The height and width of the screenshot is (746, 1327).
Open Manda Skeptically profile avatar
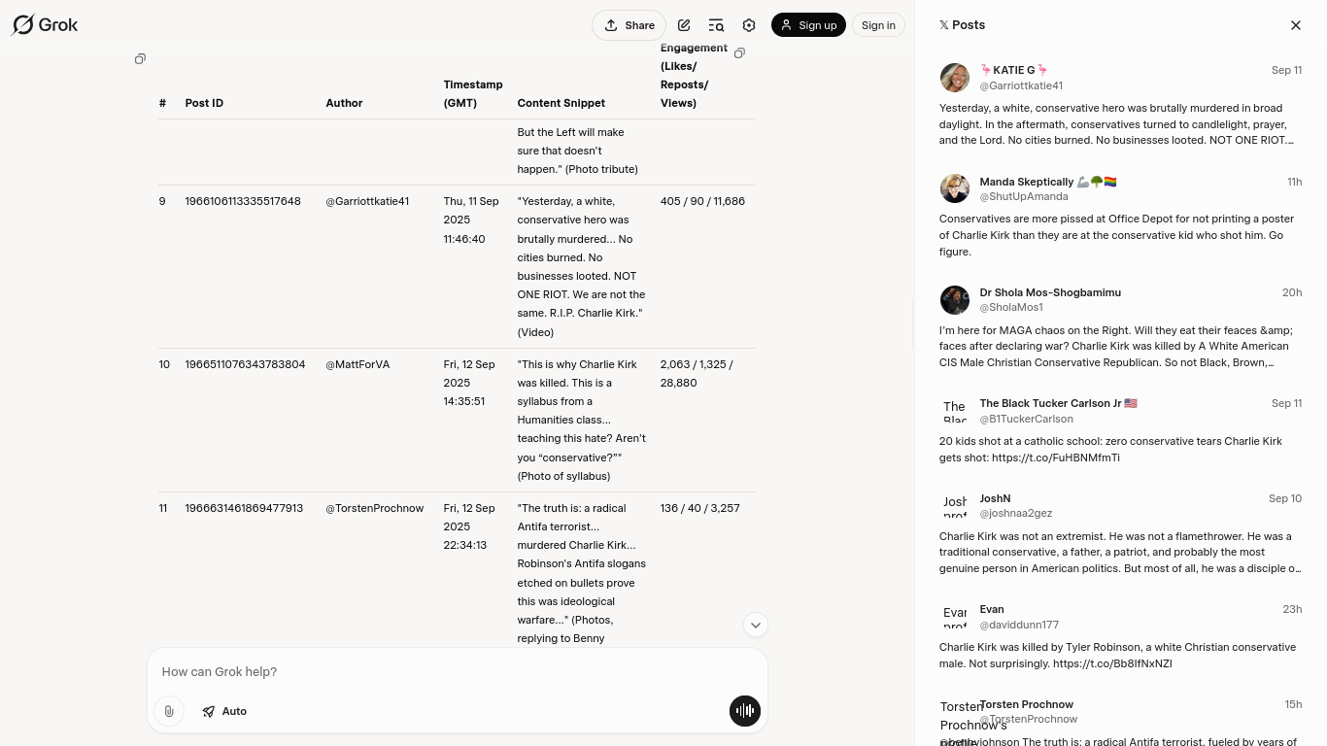tap(955, 188)
